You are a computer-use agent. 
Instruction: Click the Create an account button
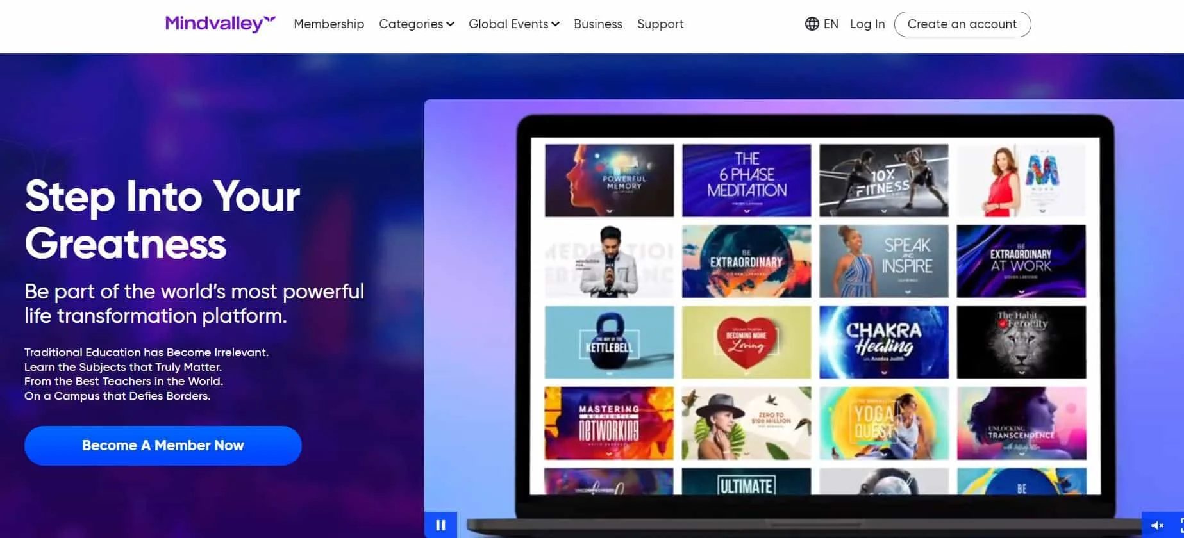point(962,24)
